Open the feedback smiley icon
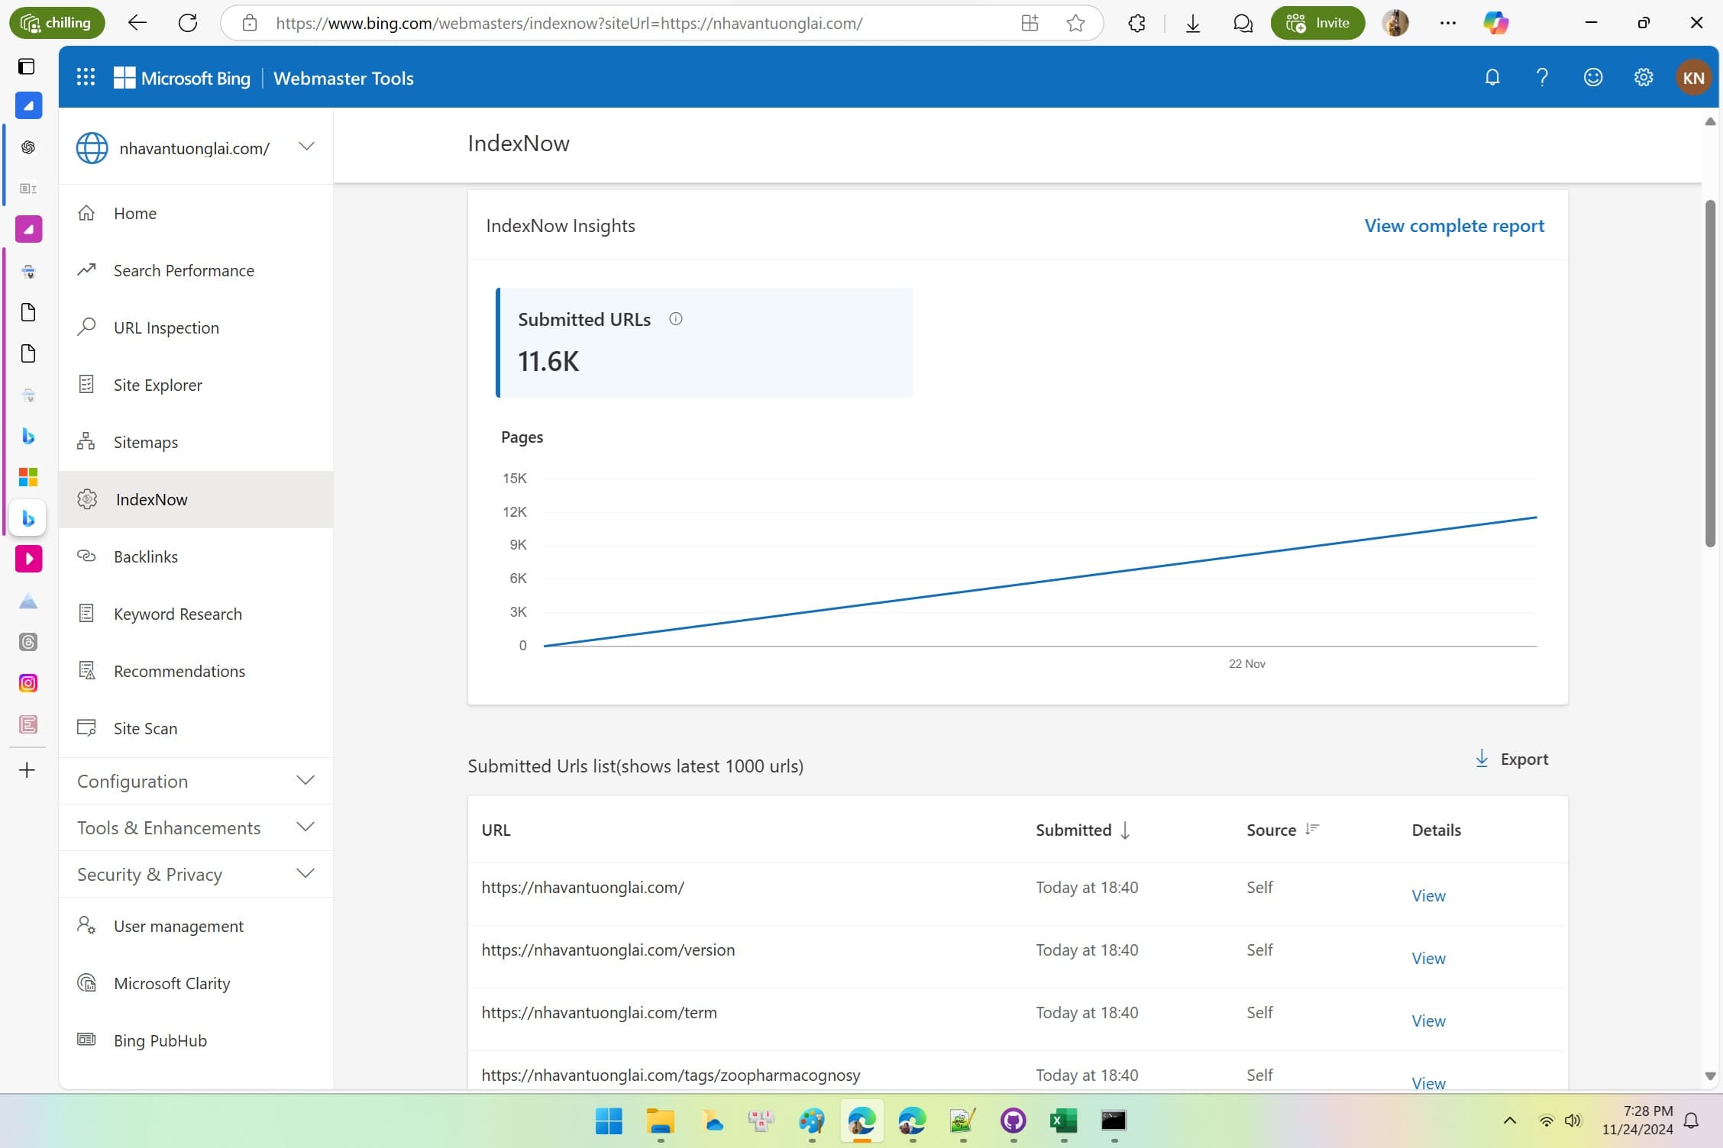 [1593, 77]
